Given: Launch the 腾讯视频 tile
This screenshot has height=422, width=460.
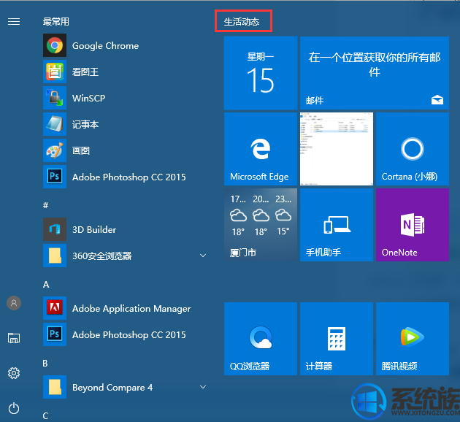Looking at the screenshot, I should click(x=413, y=339).
